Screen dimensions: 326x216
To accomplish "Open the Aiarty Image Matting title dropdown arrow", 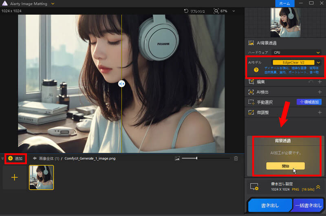I will tap(53, 4).
